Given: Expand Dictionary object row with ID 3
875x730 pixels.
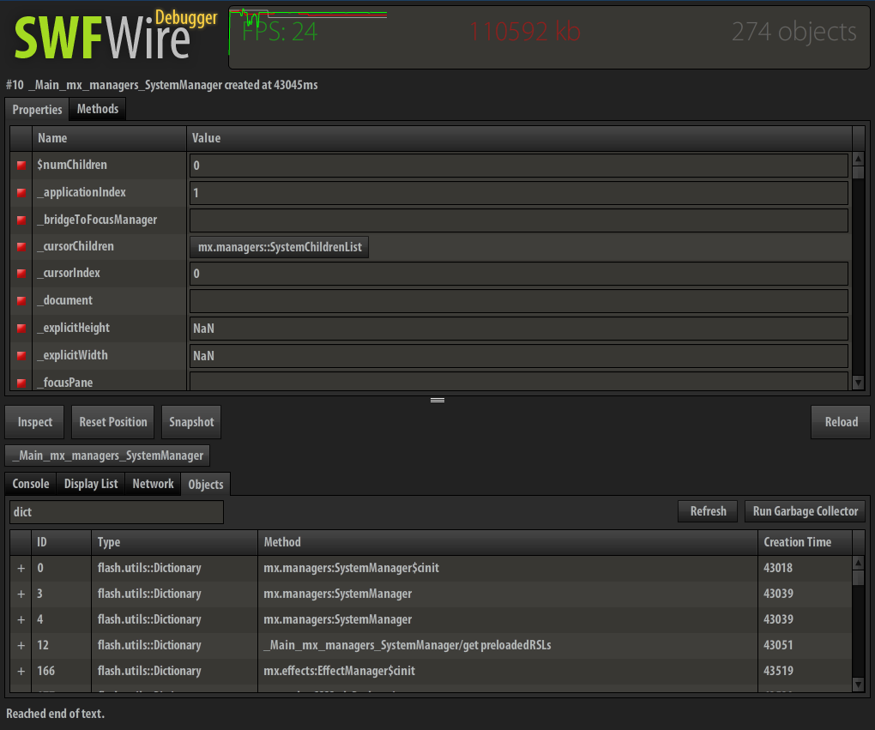Looking at the screenshot, I should point(21,594).
